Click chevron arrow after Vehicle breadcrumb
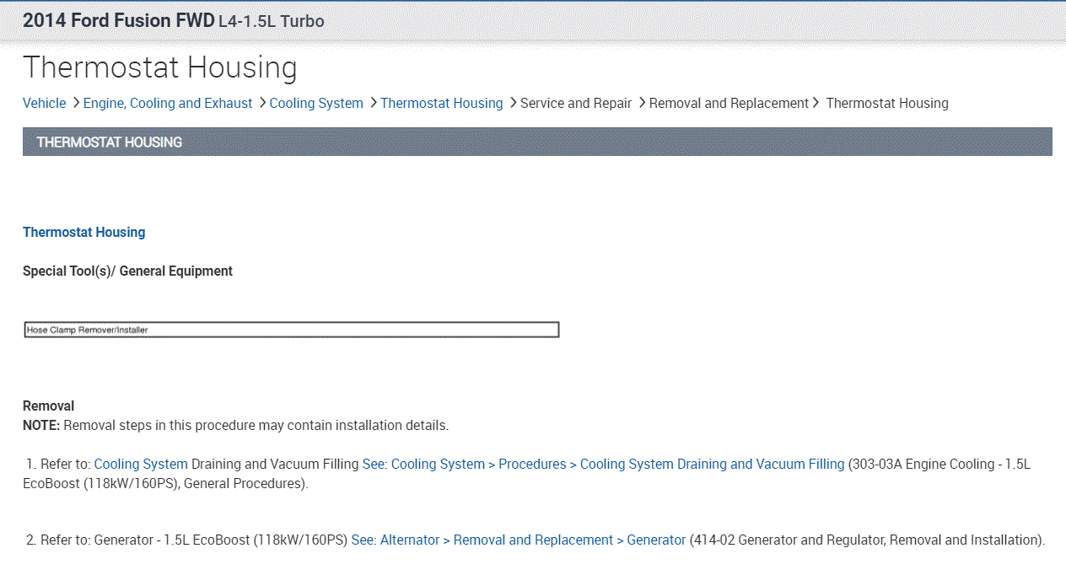 [76, 103]
